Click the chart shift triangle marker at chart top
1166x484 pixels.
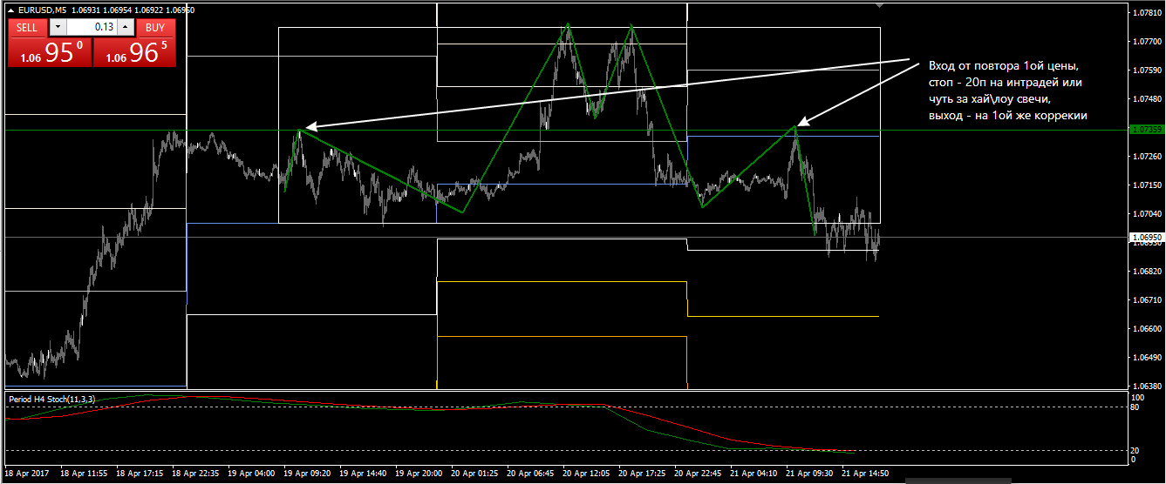pos(880,5)
